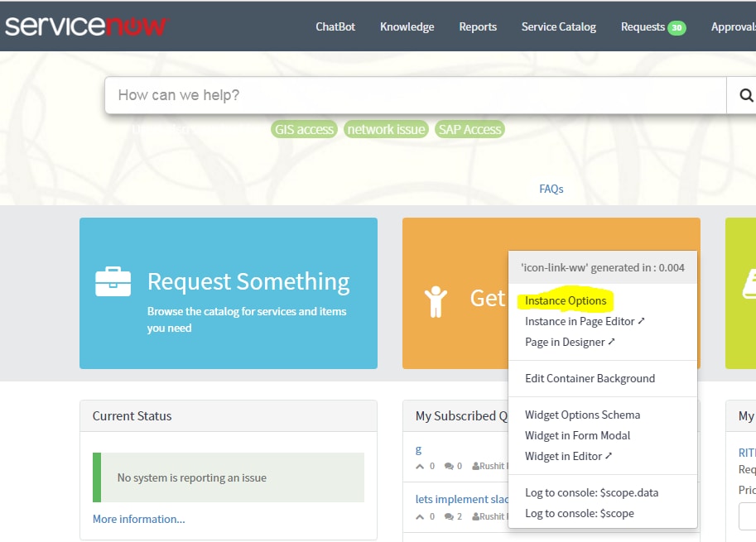This screenshot has width=756, height=542.
Task: Open the Requests menu item
Action: [x=643, y=27]
